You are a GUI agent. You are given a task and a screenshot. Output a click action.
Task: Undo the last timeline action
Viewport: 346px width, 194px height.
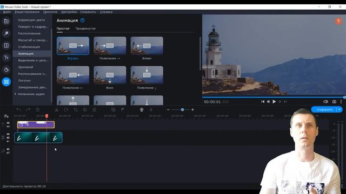tap(19, 109)
